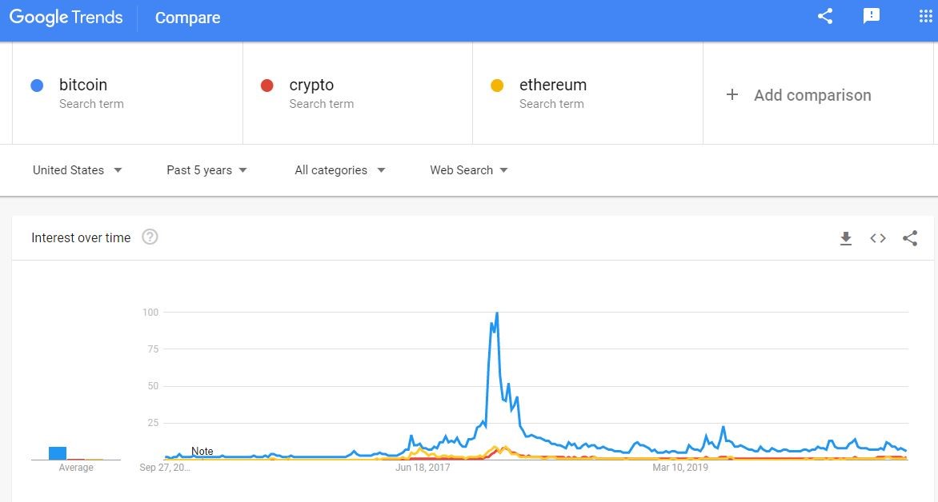Share the Interest over time chart
The image size is (938, 502).
pyautogui.click(x=910, y=238)
